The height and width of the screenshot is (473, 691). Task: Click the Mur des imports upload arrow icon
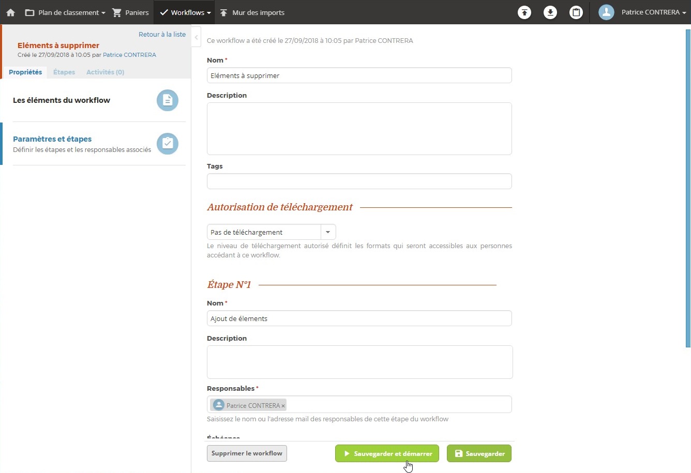tap(223, 12)
